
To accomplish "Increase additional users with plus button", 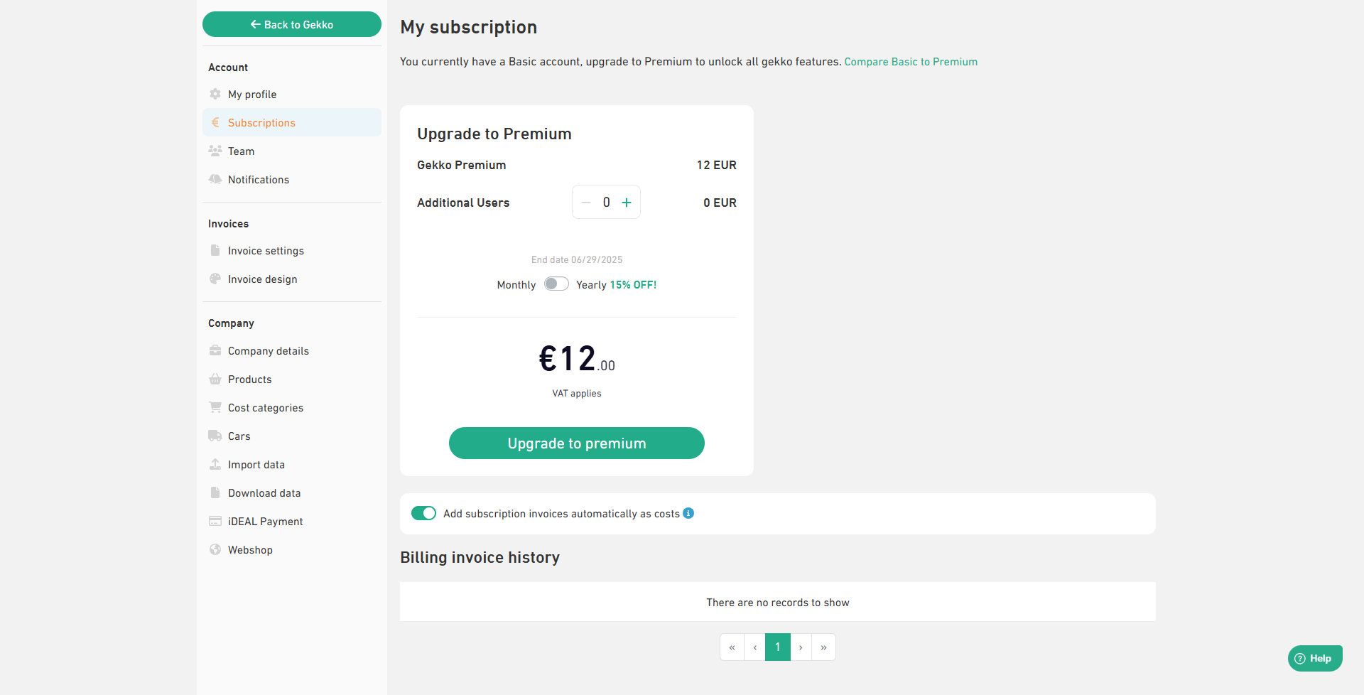I will tap(627, 203).
